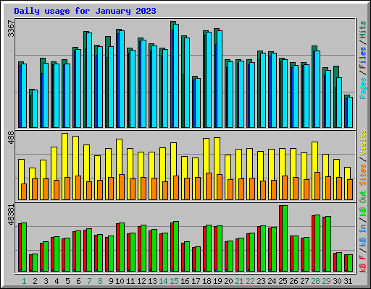Click day 7 on the x-axis
This screenshot has height=289, width=371.
coord(89,281)
